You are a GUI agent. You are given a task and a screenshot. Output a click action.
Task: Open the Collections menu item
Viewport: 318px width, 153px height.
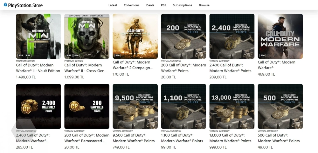(x=131, y=5)
